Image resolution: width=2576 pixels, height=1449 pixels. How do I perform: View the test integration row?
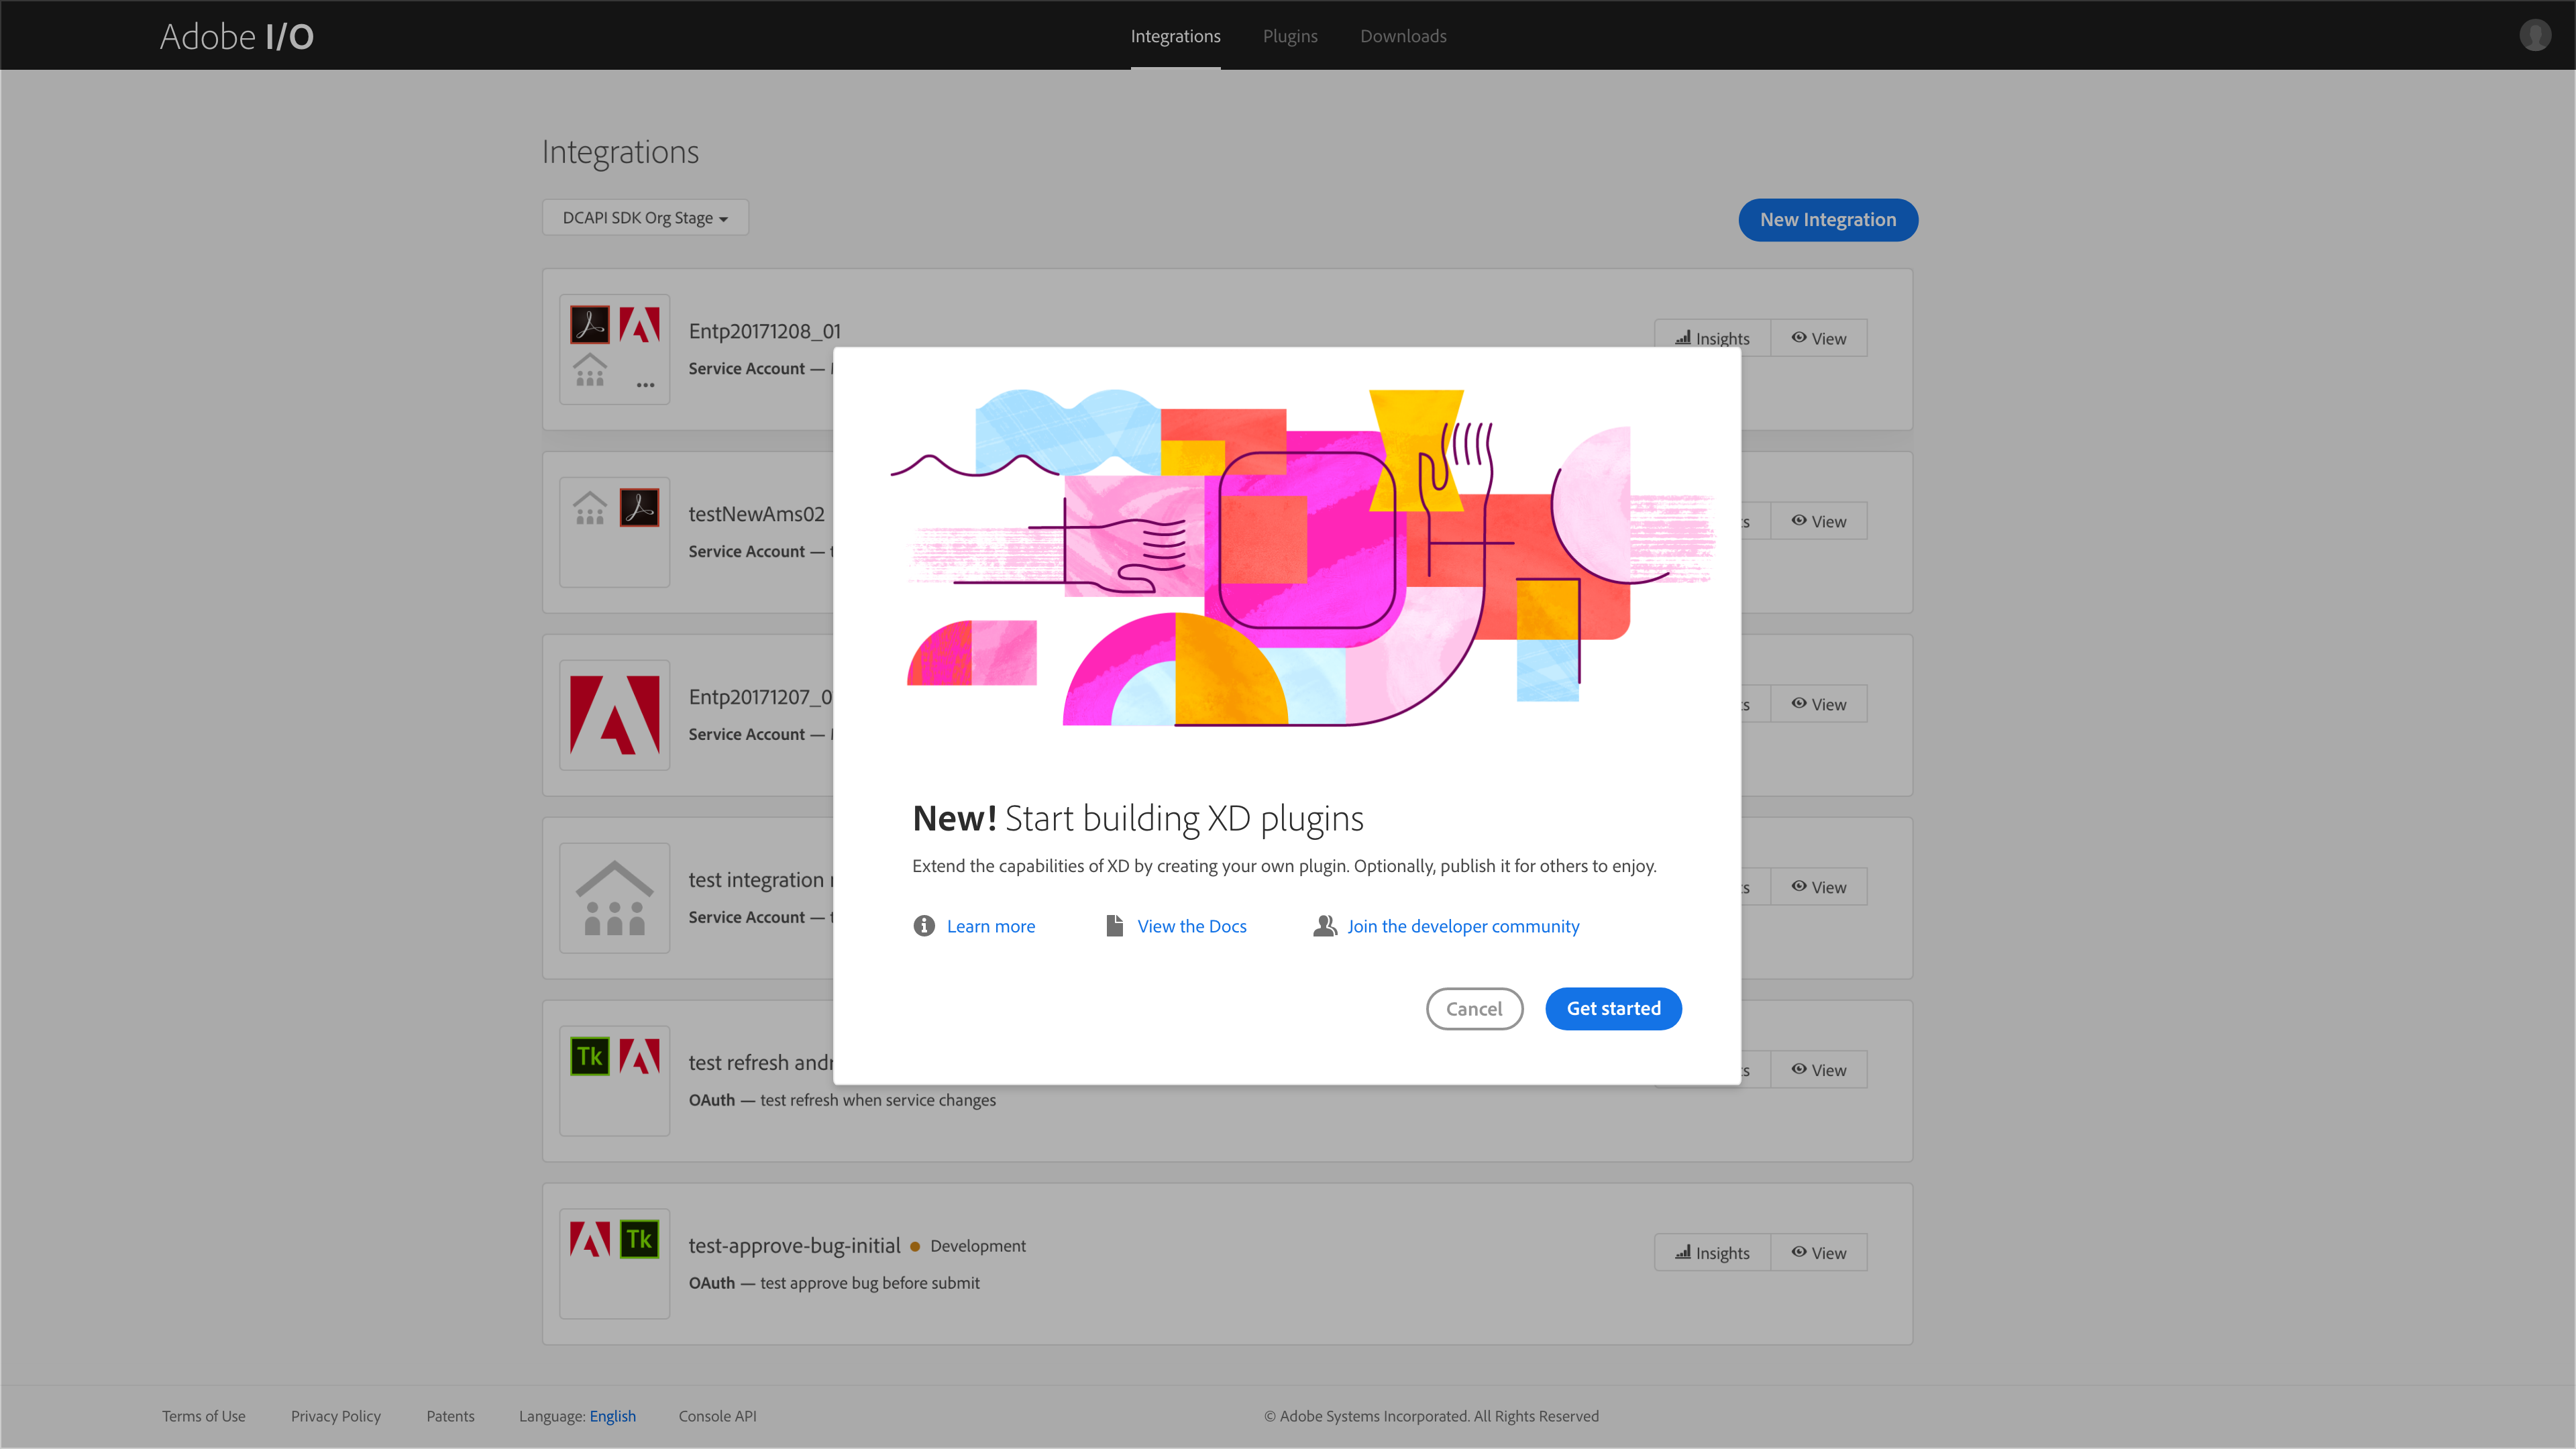pos(1819,887)
